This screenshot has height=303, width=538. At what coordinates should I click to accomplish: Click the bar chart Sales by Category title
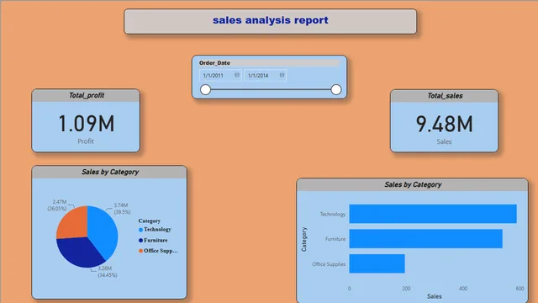tap(413, 184)
